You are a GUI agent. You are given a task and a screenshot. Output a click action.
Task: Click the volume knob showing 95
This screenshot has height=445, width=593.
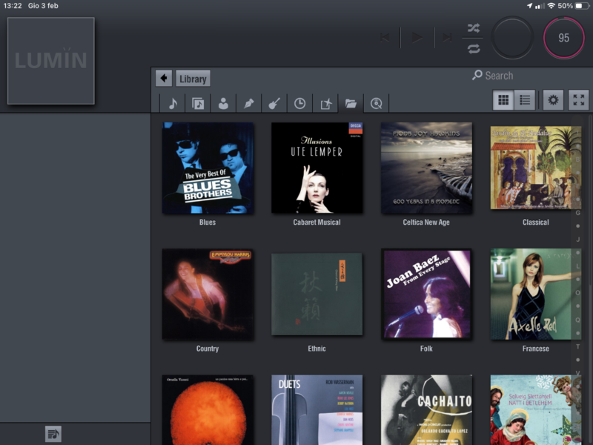(563, 38)
